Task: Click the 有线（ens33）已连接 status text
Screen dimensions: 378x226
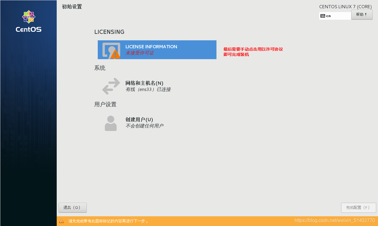Action: coord(148,89)
